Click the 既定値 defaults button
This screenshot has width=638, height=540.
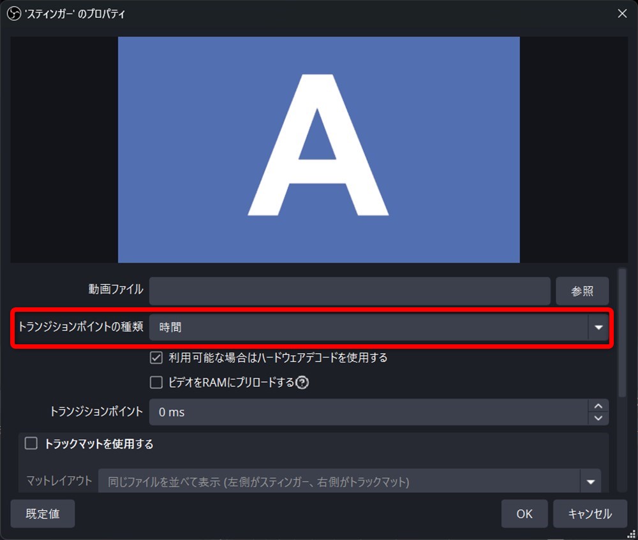click(43, 514)
